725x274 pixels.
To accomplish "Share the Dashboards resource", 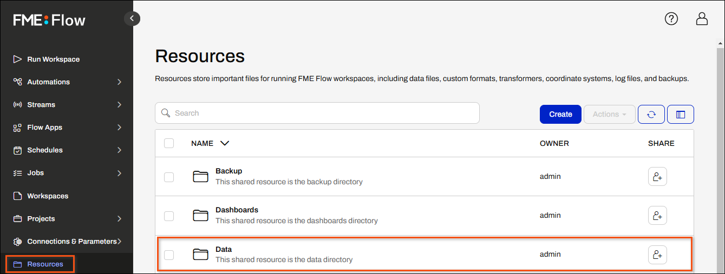I will click(x=657, y=215).
